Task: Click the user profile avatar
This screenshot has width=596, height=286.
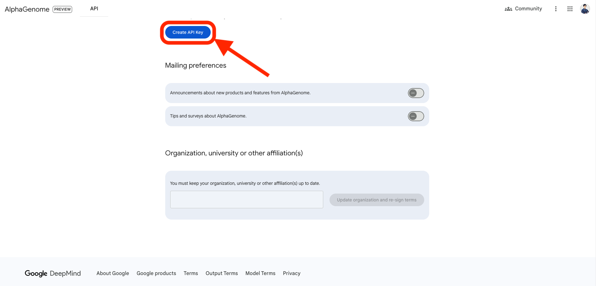Action: (585, 9)
